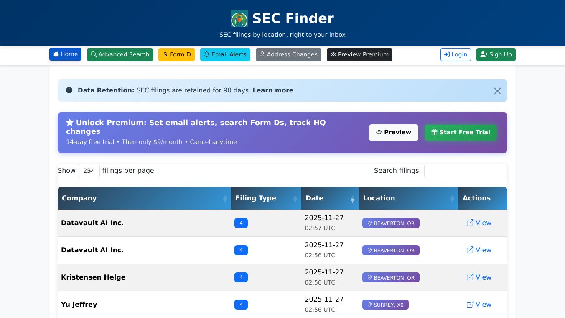Click the star icon in Unlock Premium banner
This screenshot has width=565, height=318.
point(70,123)
